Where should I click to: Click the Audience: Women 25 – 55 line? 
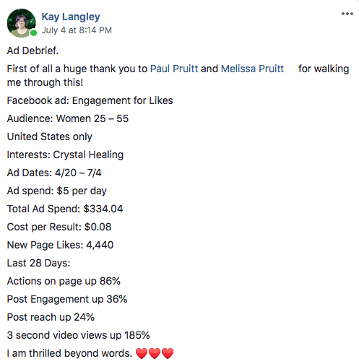(x=68, y=118)
